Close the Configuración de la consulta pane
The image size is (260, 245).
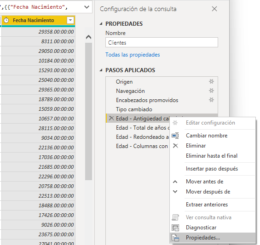tap(214, 9)
